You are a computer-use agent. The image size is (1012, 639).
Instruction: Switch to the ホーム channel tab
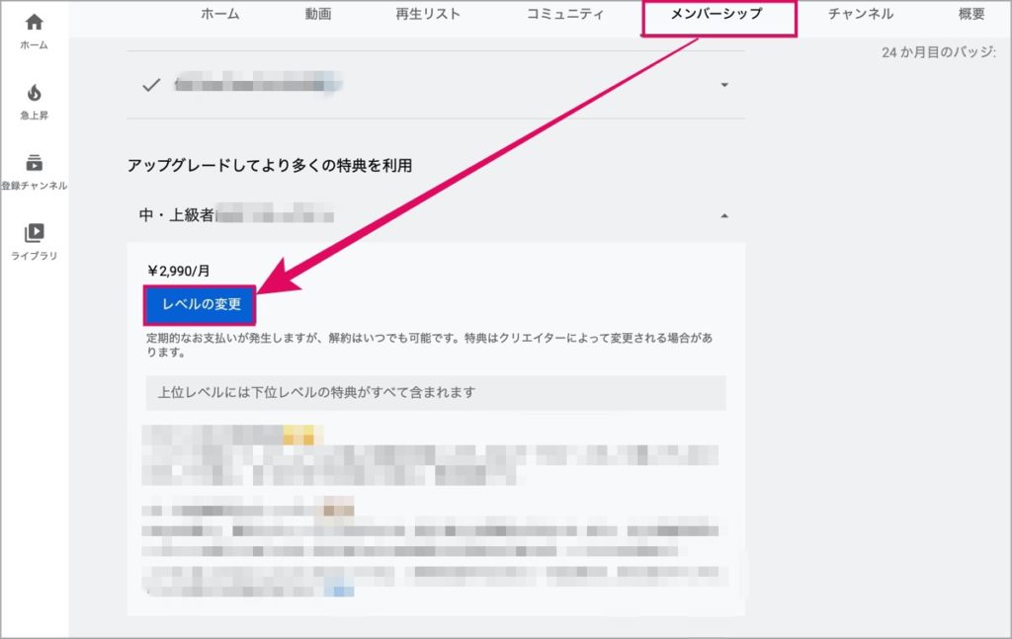(x=220, y=14)
